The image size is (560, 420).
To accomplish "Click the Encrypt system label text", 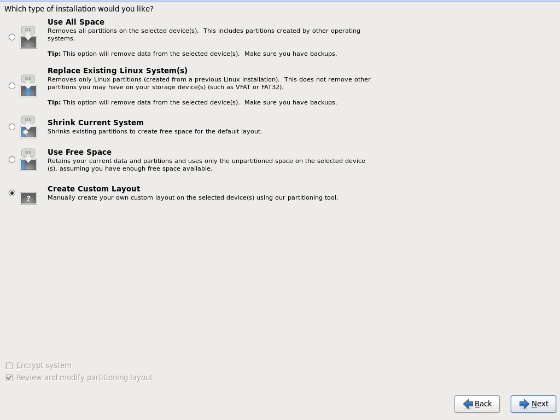I will [44, 366].
